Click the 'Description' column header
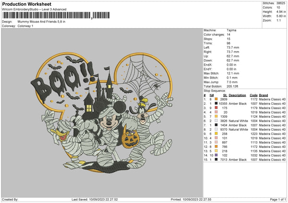 (x=237, y=95)
